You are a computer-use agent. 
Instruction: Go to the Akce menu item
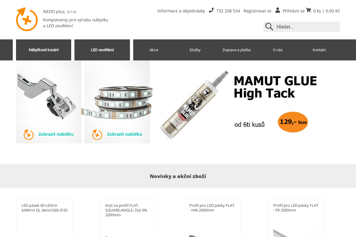tap(154, 50)
